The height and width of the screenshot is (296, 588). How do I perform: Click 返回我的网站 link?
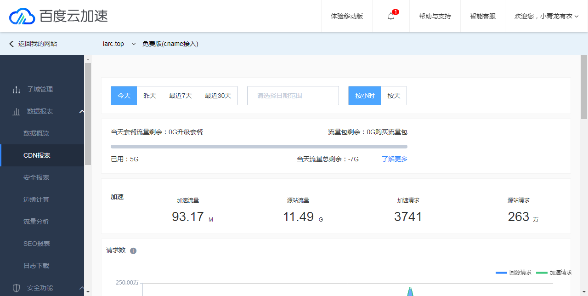[x=38, y=44]
